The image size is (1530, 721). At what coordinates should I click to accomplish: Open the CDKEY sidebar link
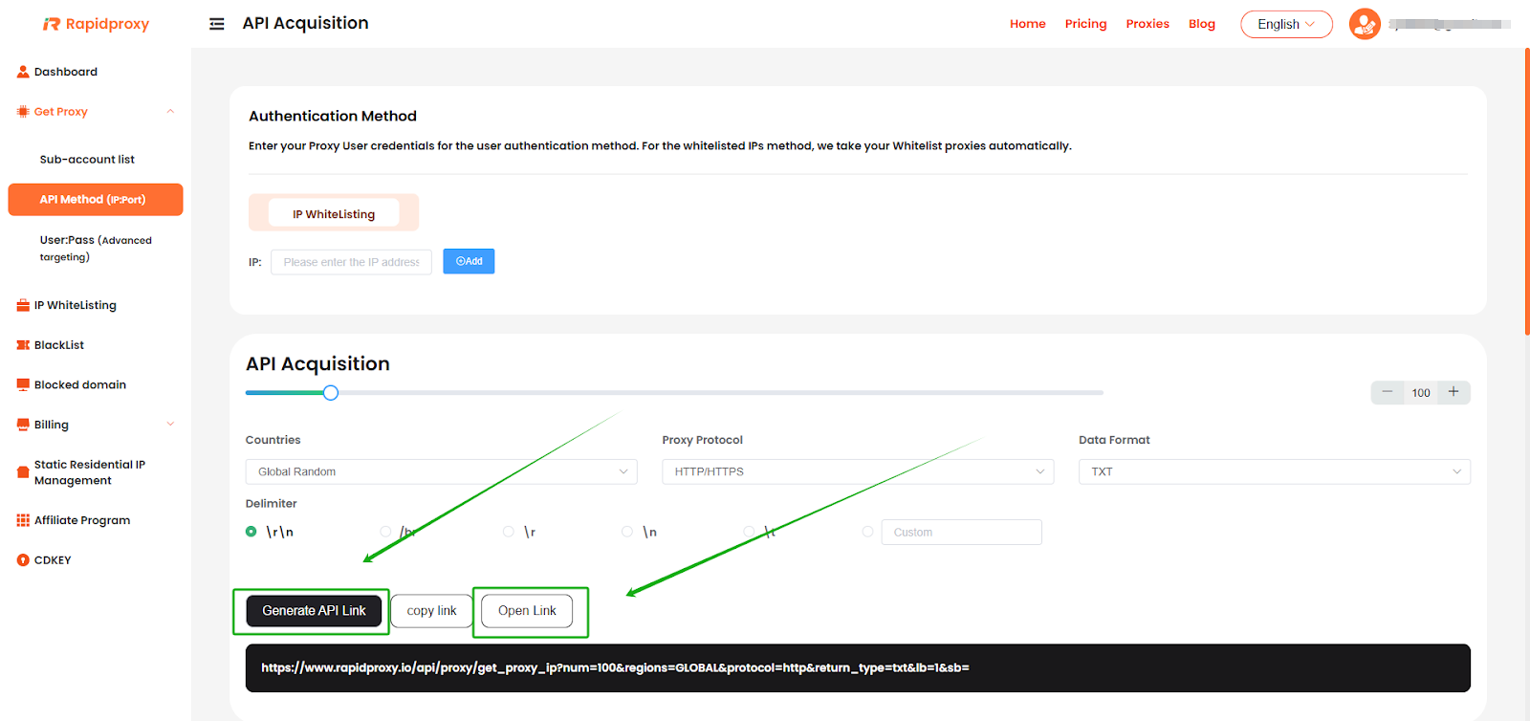53,560
